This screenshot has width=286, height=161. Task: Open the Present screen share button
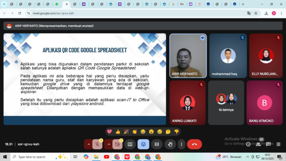click(x=129, y=144)
